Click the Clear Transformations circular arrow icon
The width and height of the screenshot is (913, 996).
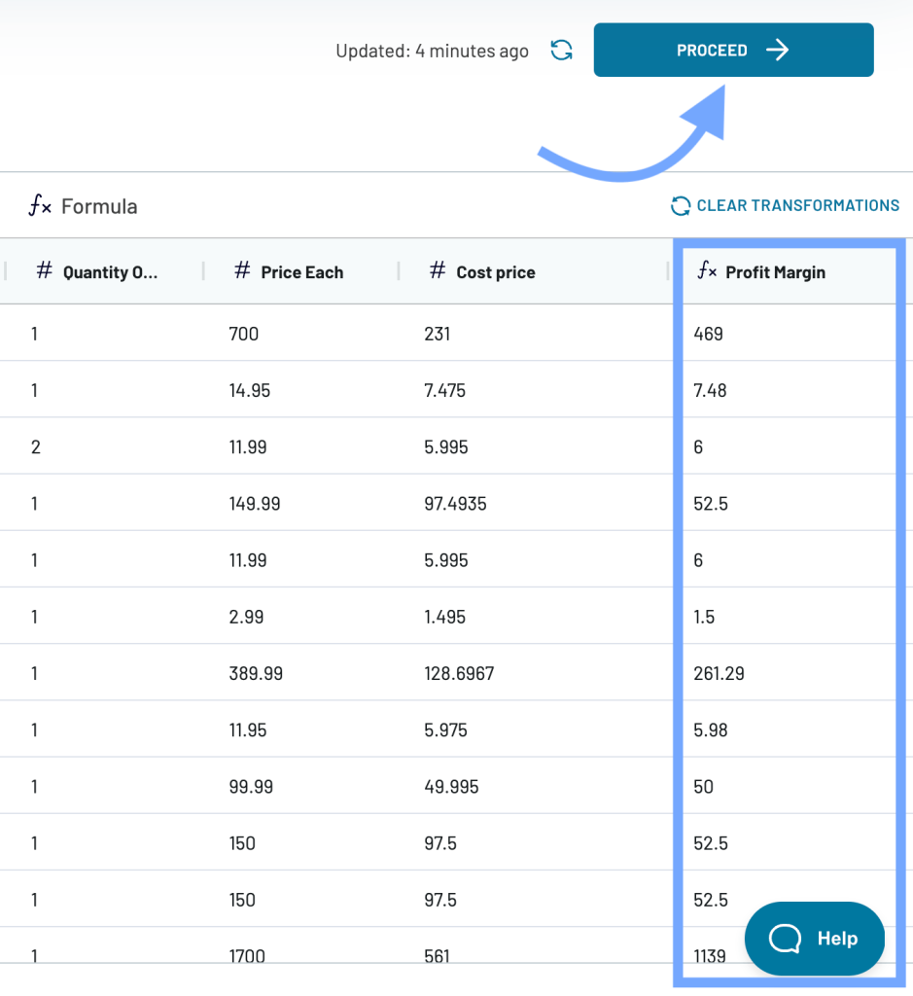click(680, 206)
